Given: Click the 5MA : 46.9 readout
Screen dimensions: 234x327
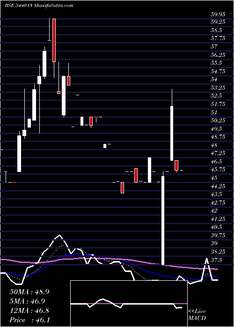Looking at the screenshot, I should 28,301.
